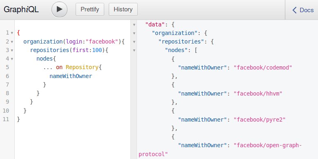Click the nodes field in the query editor
The width and height of the screenshot is (318, 159).
[45, 59]
